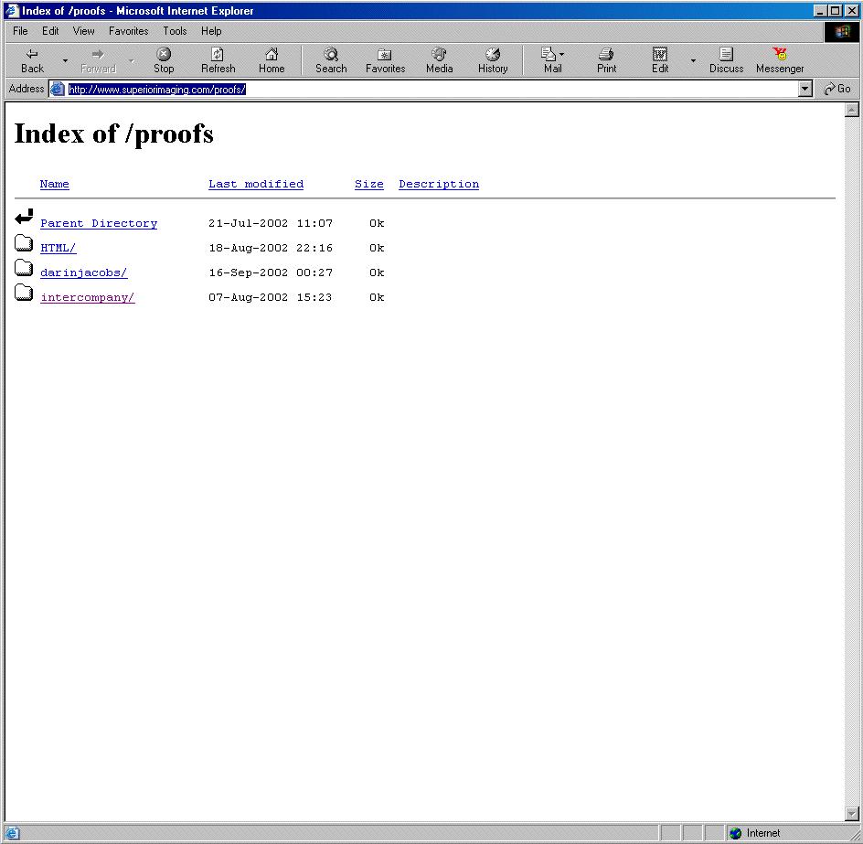Open the darinjacobs/ directory link
Image resolution: width=863 pixels, height=844 pixels.
tap(84, 272)
